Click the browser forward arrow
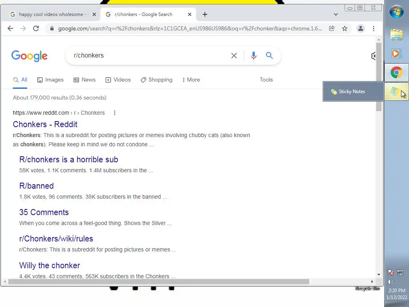 (x=23, y=28)
